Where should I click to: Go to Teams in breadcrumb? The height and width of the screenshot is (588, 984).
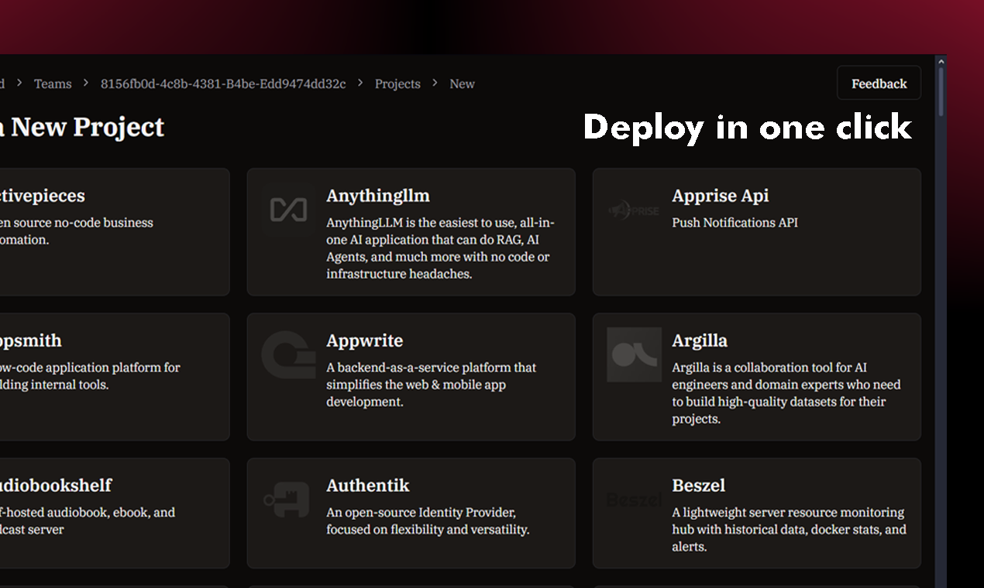point(53,84)
